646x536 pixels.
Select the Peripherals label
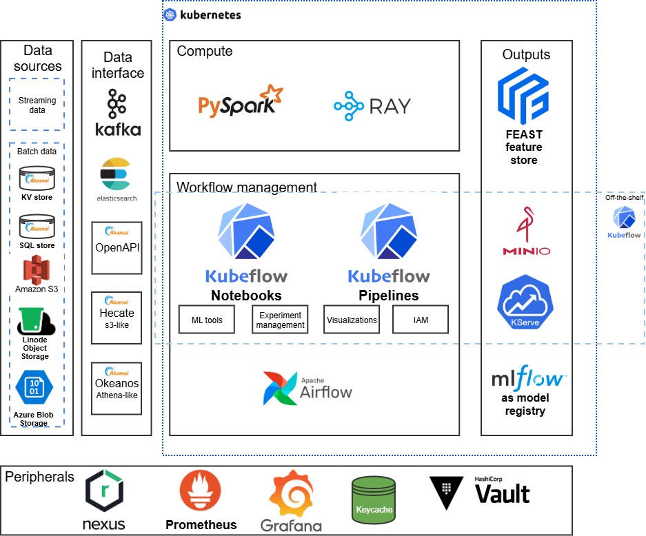pyautogui.click(x=39, y=477)
